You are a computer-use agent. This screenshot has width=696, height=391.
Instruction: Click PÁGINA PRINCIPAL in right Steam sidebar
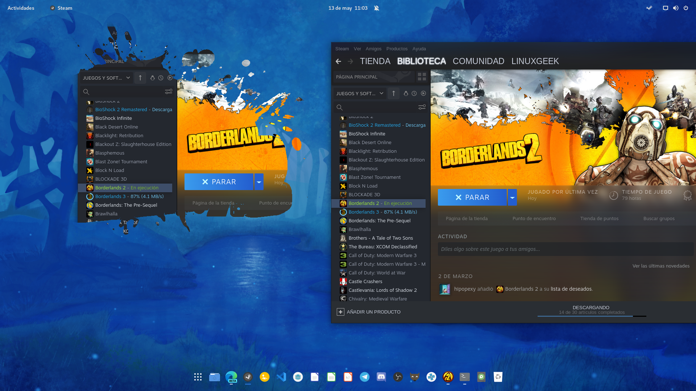374,77
